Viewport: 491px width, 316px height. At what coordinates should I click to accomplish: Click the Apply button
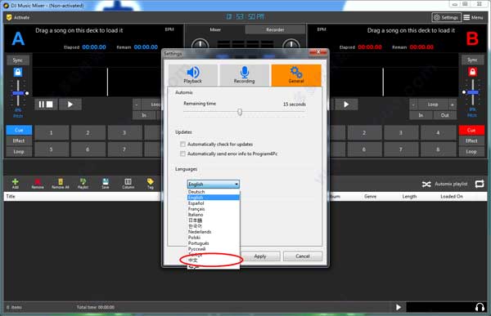(x=260, y=256)
